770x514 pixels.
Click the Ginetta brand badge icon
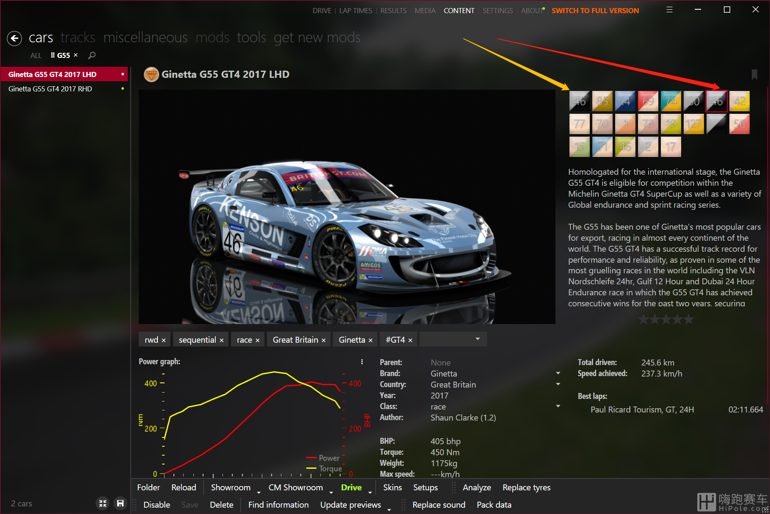click(x=151, y=74)
